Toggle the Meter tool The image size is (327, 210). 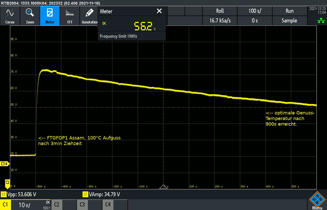click(50, 16)
